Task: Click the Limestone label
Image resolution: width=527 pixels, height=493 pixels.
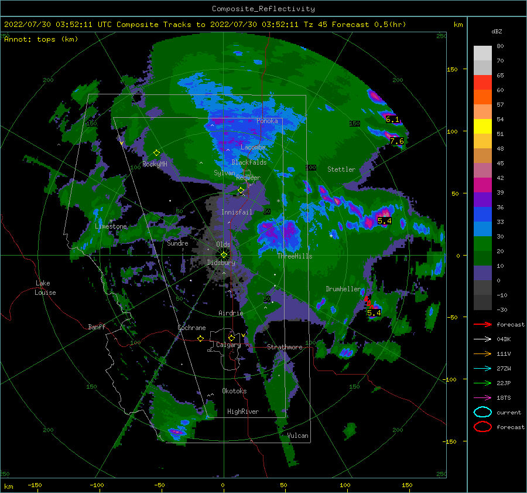Action: [x=111, y=226]
